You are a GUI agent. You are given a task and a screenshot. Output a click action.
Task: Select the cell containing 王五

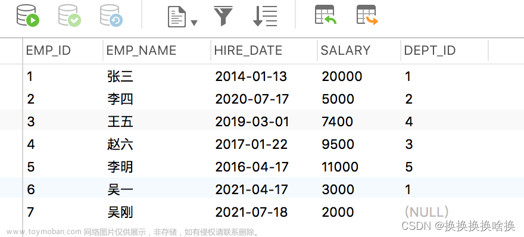click(120, 121)
